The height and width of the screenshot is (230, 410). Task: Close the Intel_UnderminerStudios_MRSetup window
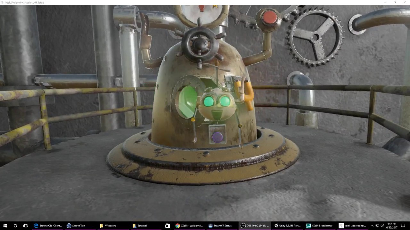point(405,2)
